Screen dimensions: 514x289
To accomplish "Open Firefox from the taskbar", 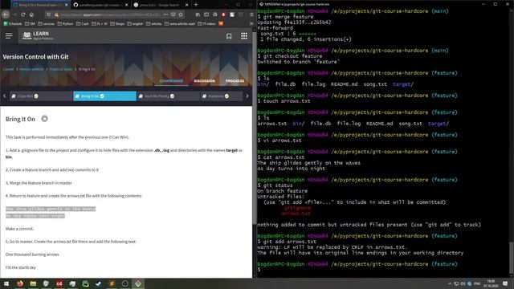I will (20, 283).
